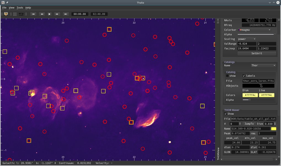Screen dimensions: 281x166
Task: Click the Disk color swatch #ffff4c
Action: click(x=250, y=95)
